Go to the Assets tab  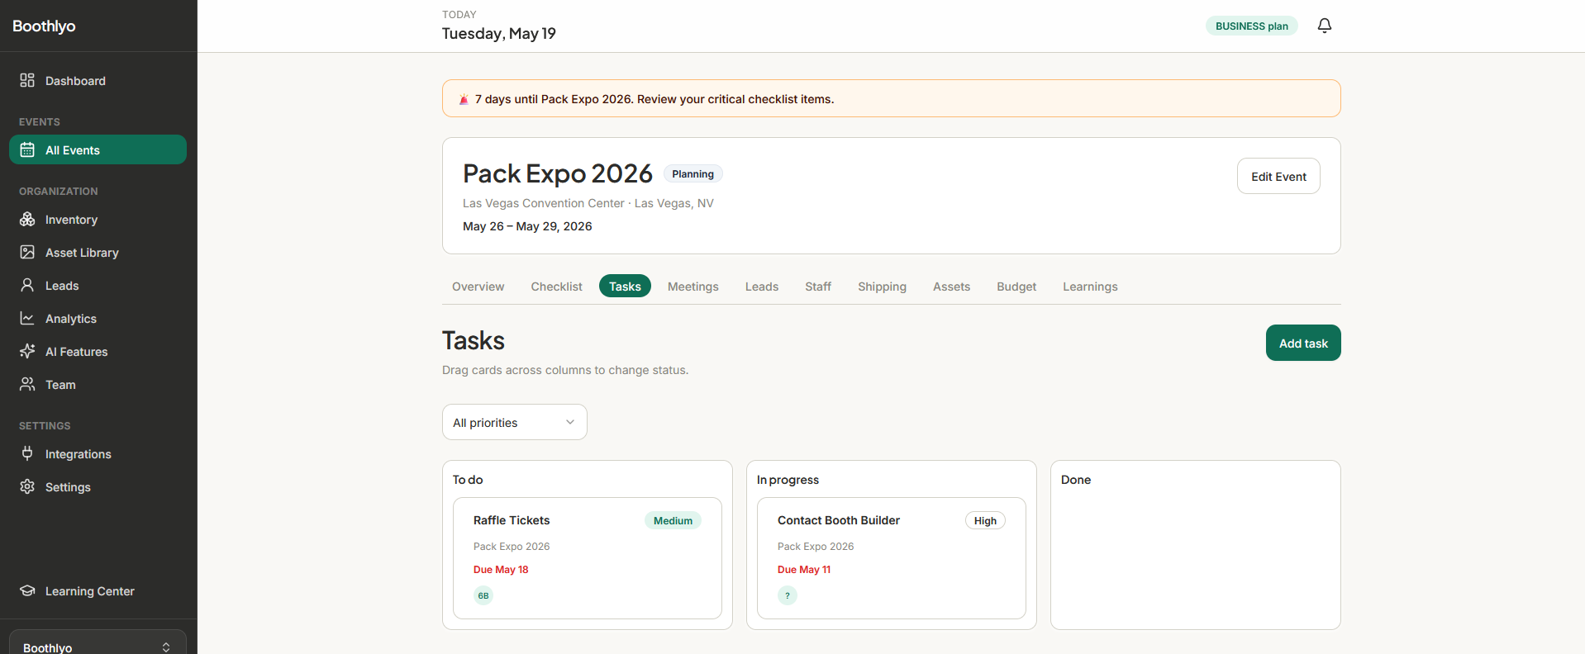[x=951, y=287]
